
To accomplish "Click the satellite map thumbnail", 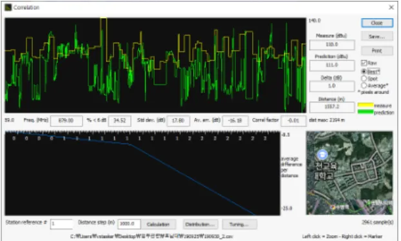I will 349,173.
